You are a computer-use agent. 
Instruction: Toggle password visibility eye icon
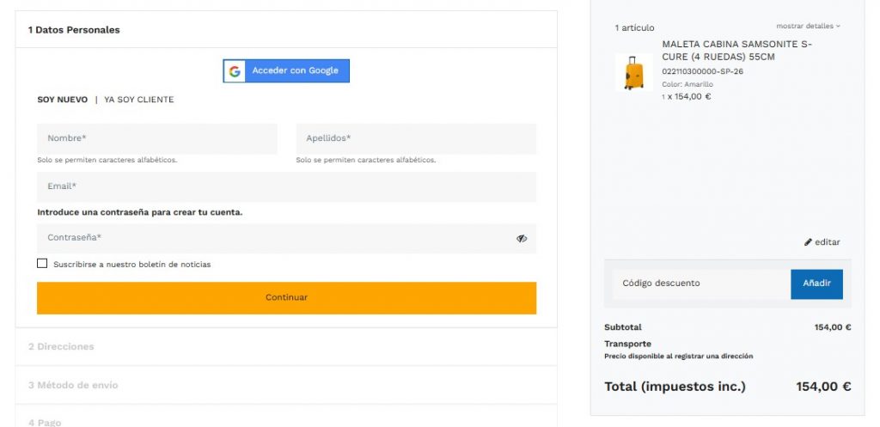[522, 239]
